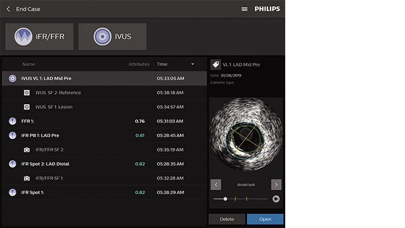The width and height of the screenshot is (405, 228).
Task: Switch to the IVUS modality tab
Action: click(112, 36)
